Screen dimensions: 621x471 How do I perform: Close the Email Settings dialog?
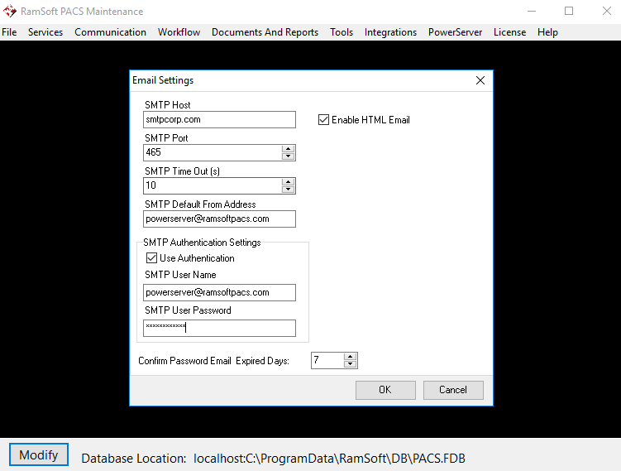[x=480, y=80]
